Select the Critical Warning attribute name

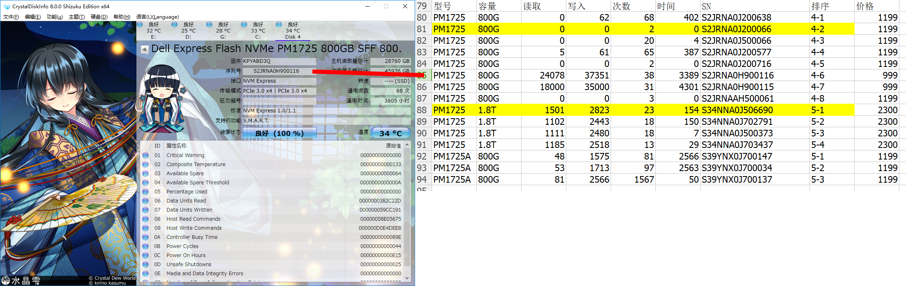(185, 155)
